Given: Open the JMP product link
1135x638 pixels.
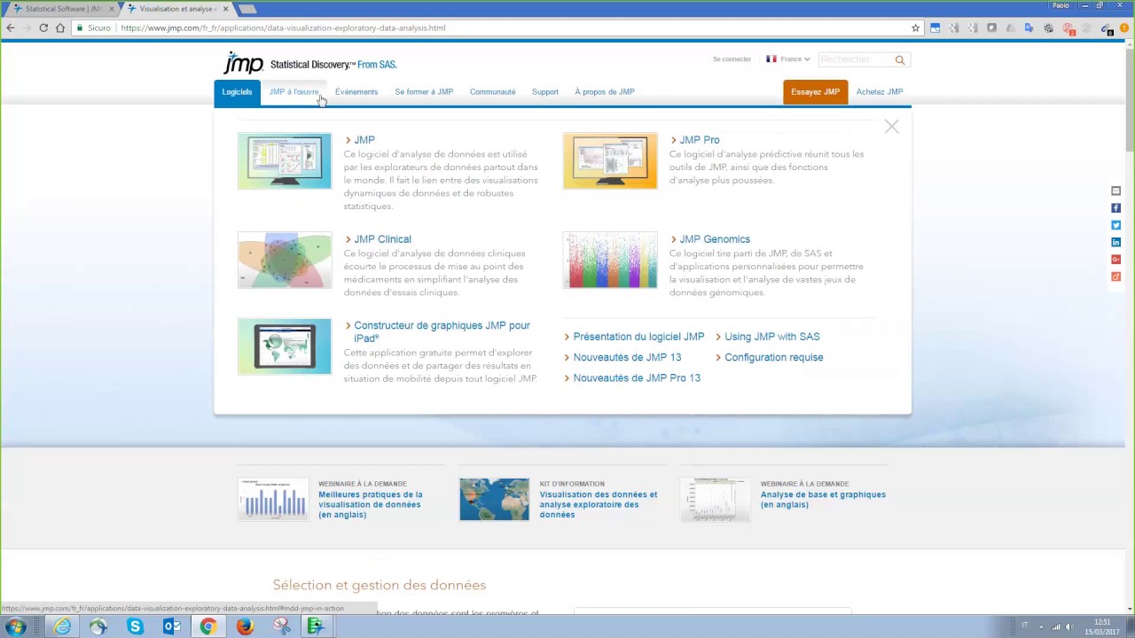Looking at the screenshot, I should [x=364, y=140].
